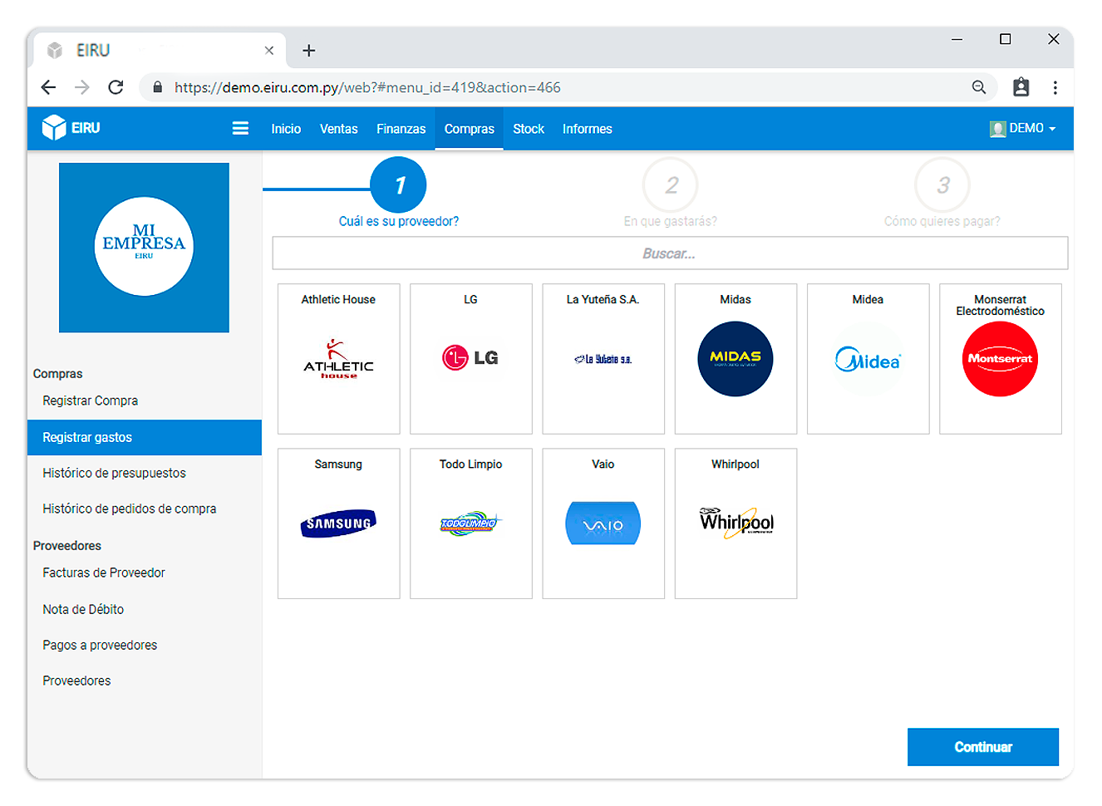
Task: Click the EIRU cube logo in header
Action: (x=54, y=127)
